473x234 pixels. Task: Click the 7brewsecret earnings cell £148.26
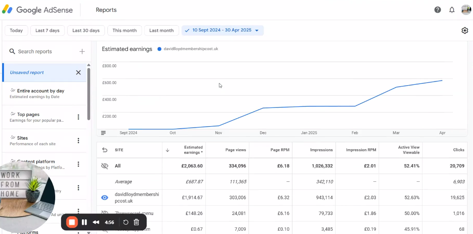pyautogui.click(x=194, y=214)
